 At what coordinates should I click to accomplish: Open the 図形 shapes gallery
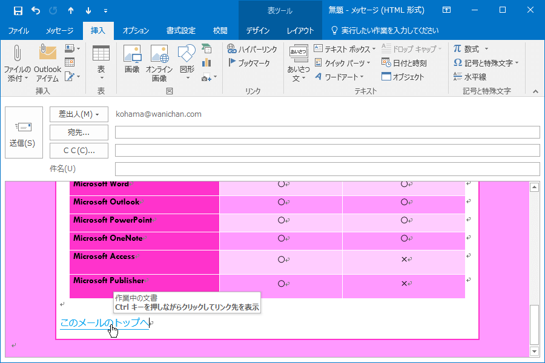(187, 62)
